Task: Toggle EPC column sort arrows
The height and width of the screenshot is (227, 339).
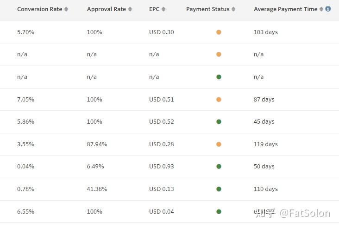Action: point(163,9)
